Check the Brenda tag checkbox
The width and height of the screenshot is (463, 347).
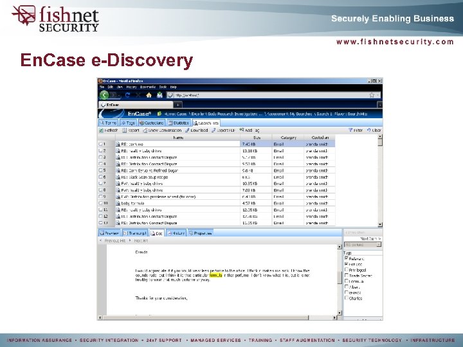coord(347,292)
